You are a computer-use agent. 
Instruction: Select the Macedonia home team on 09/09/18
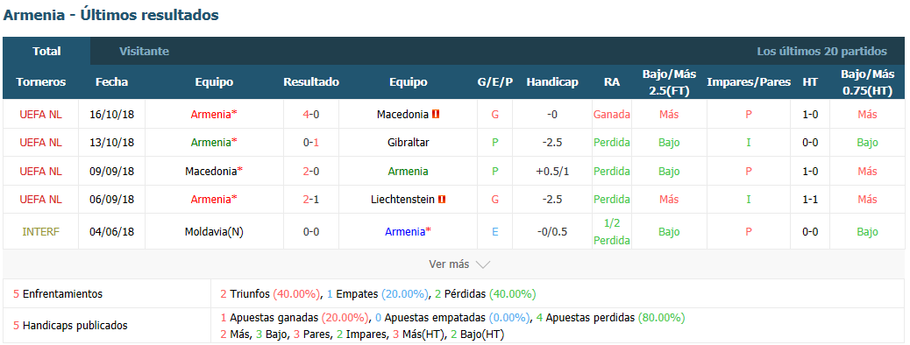pyautogui.click(x=214, y=171)
